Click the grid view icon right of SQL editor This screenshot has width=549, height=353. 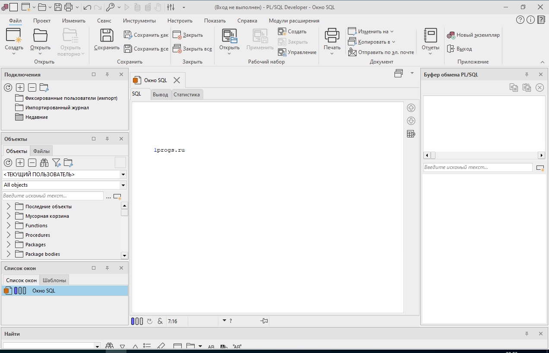[411, 134]
